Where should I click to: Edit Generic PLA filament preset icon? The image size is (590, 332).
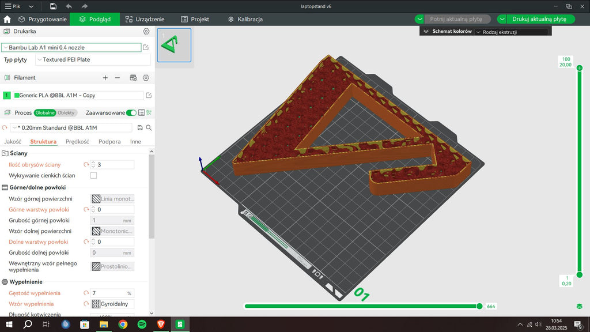pyautogui.click(x=149, y=95)
